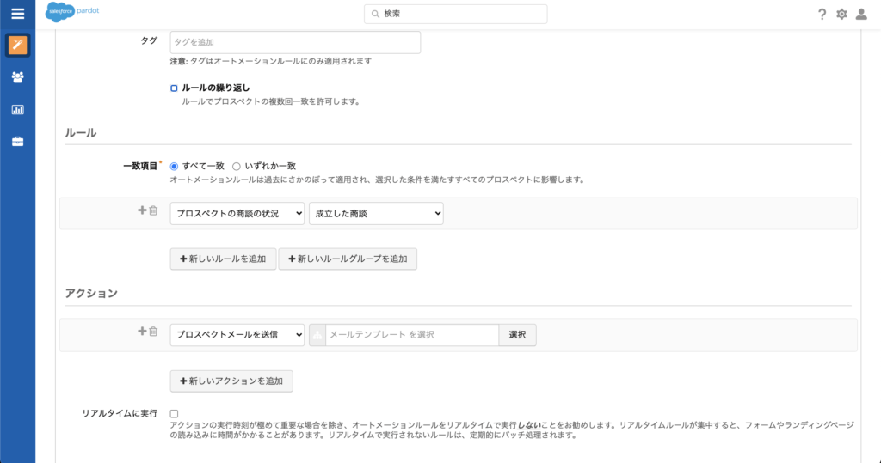
Task: Enable the ルールの繰り返し checkbox
Action: click(174, 88)
